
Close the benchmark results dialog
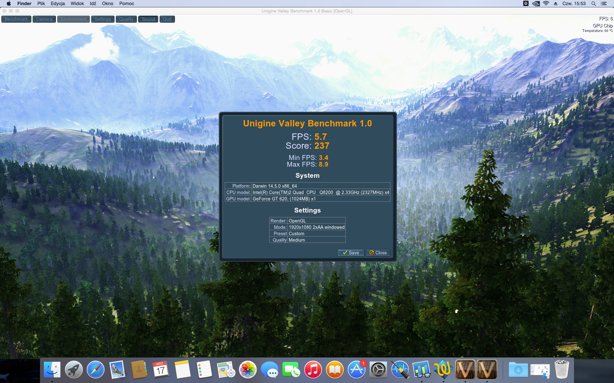click(378, 252)
